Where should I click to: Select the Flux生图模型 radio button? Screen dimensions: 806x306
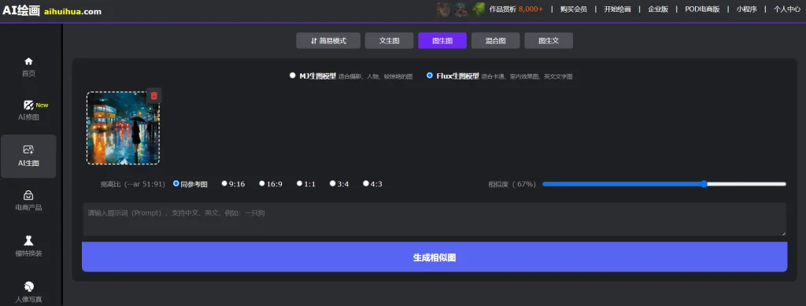(430, 76)
